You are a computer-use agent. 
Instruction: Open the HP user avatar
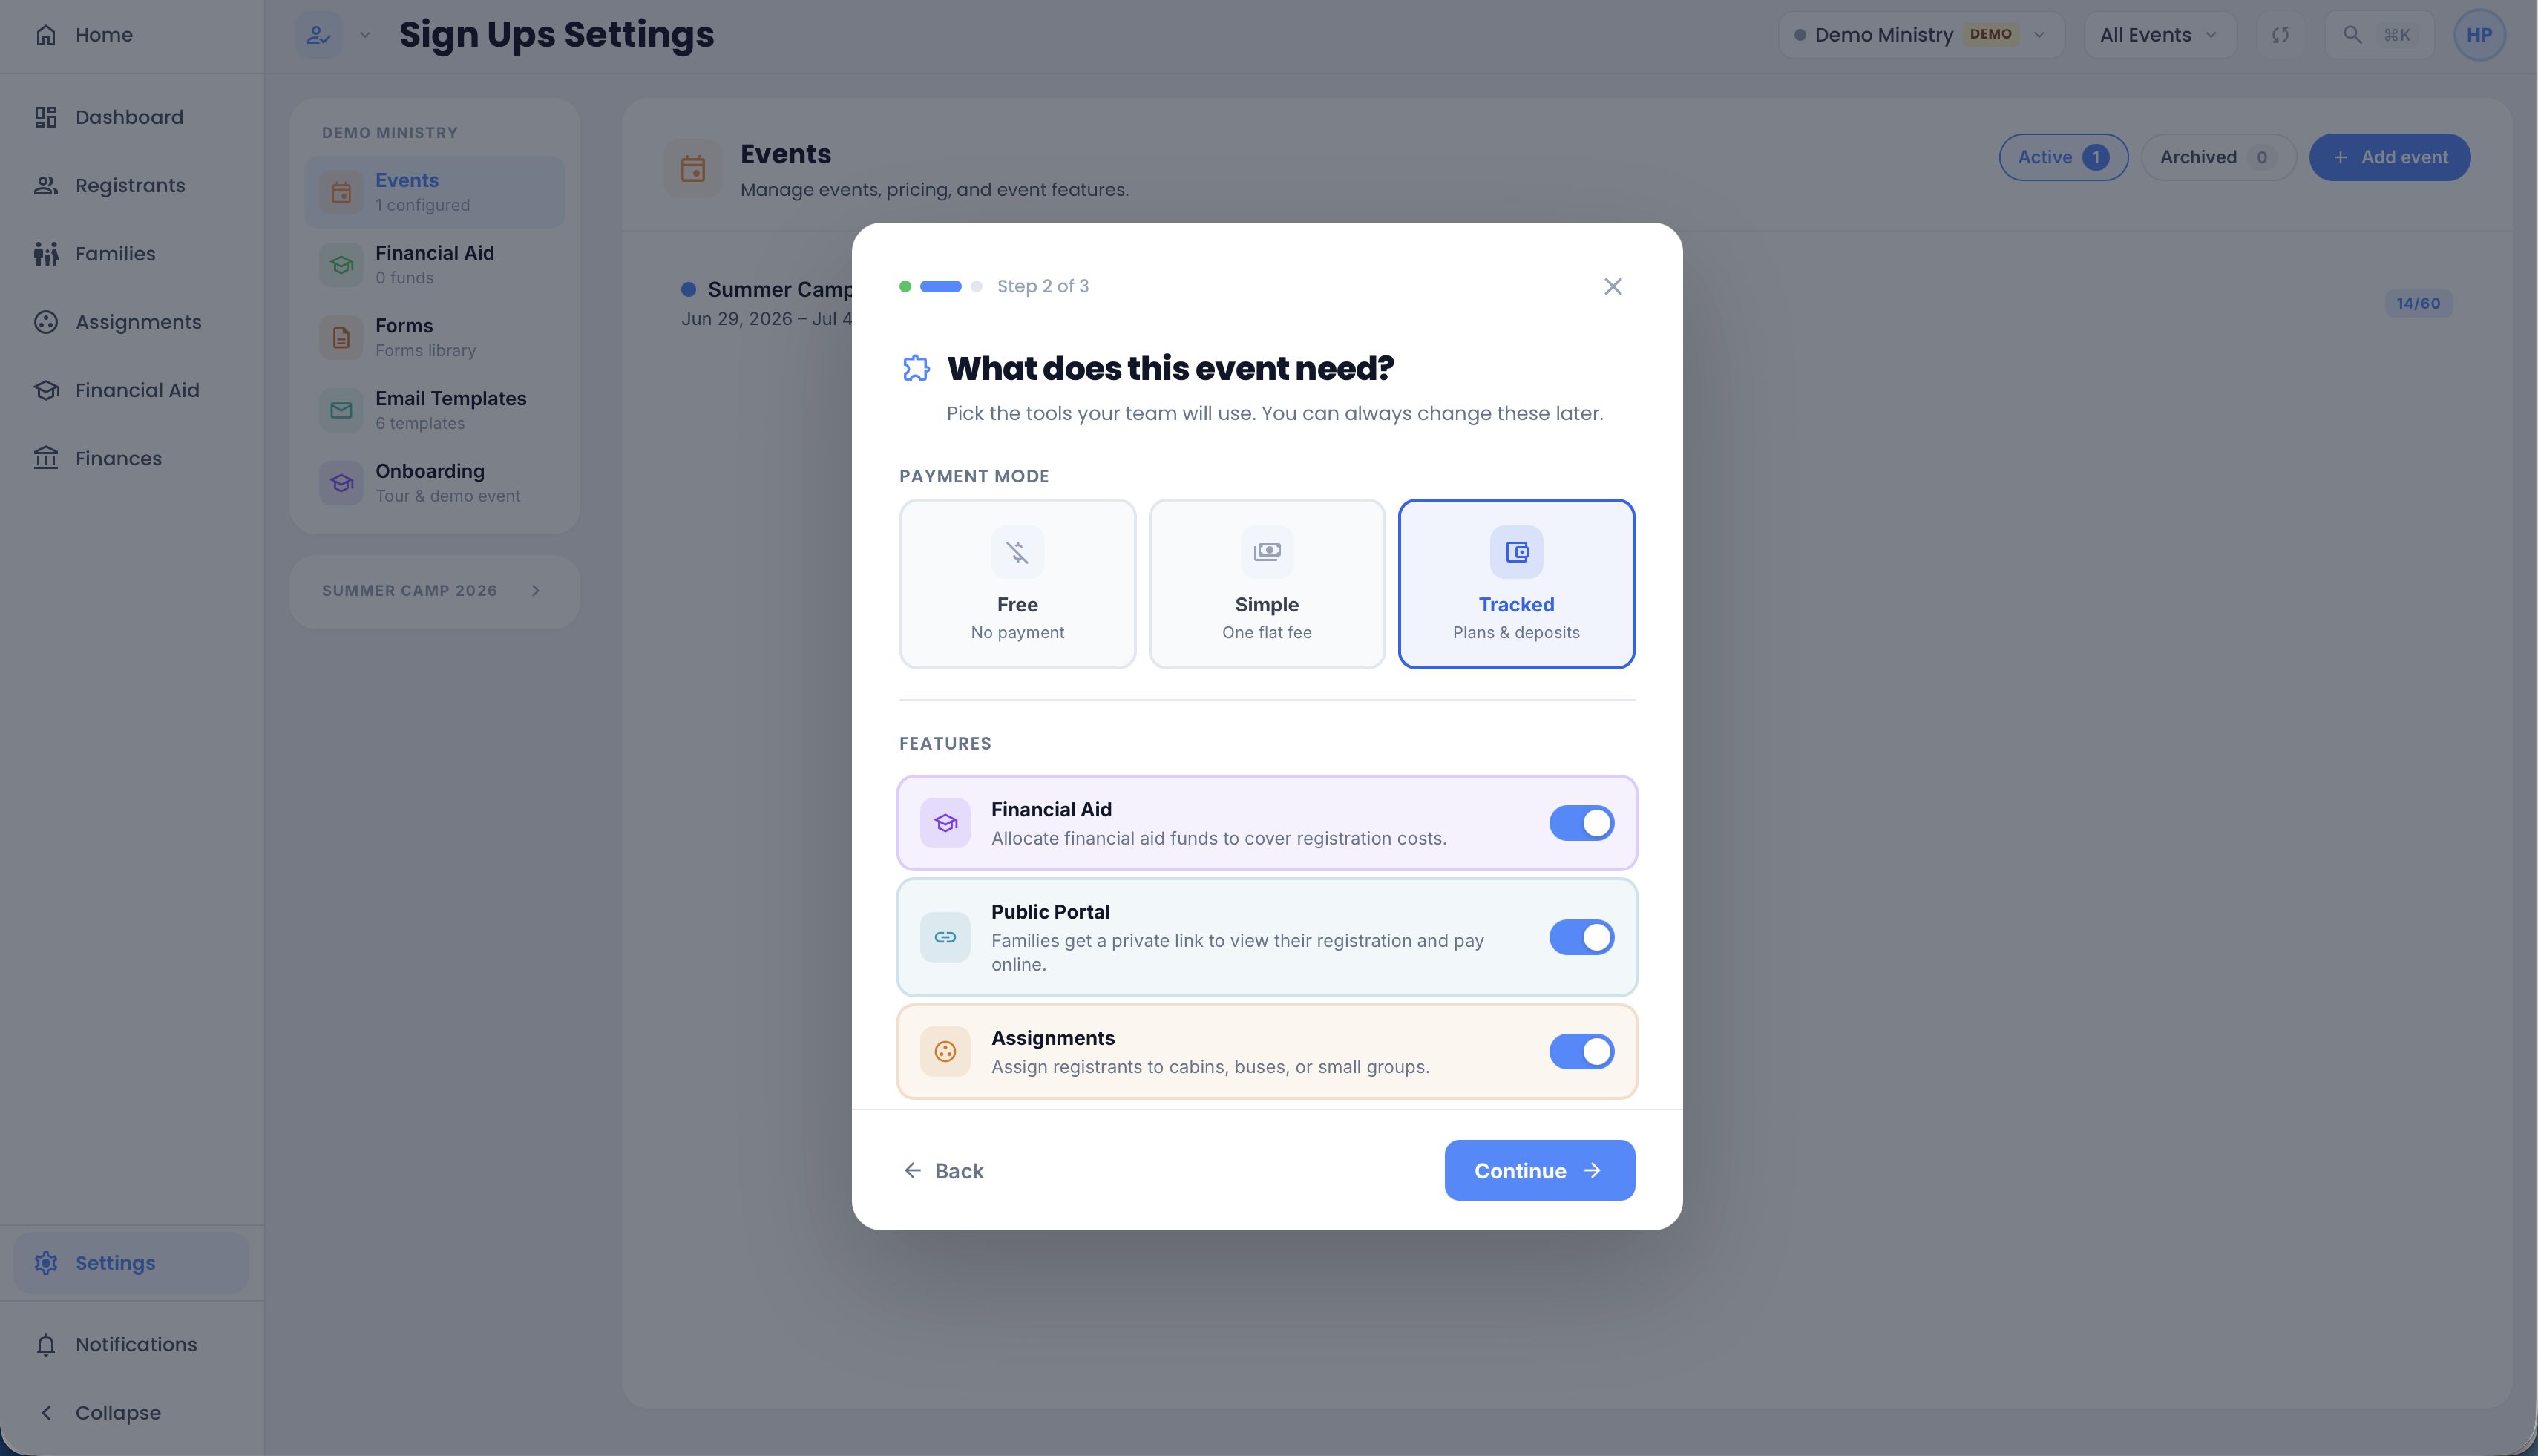click(x=2479, y=35)
